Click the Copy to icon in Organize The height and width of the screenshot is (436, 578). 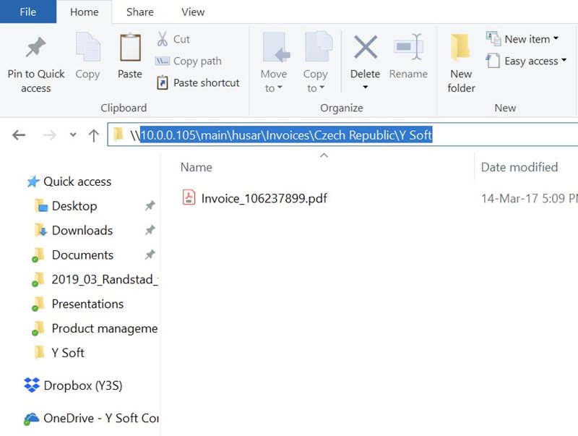[318, 47]
